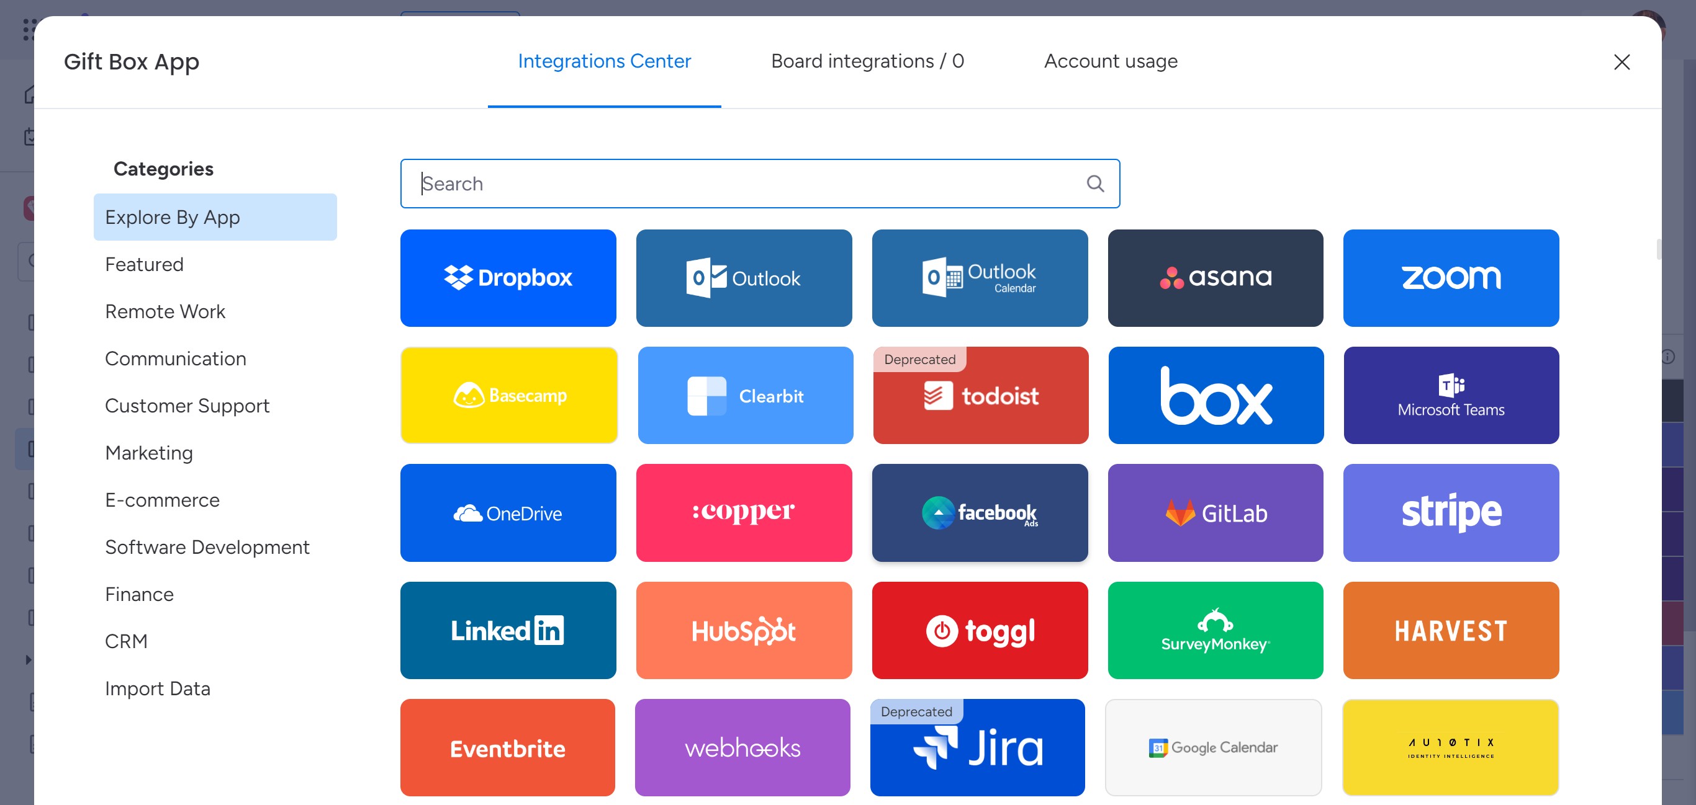1696x805 pixels.
Task: Select the Google Calendar integration tile
Action: 1213,747
